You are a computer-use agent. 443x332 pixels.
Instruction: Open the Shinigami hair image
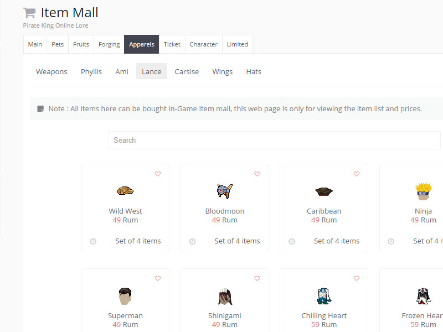click(x=225, y=296)
